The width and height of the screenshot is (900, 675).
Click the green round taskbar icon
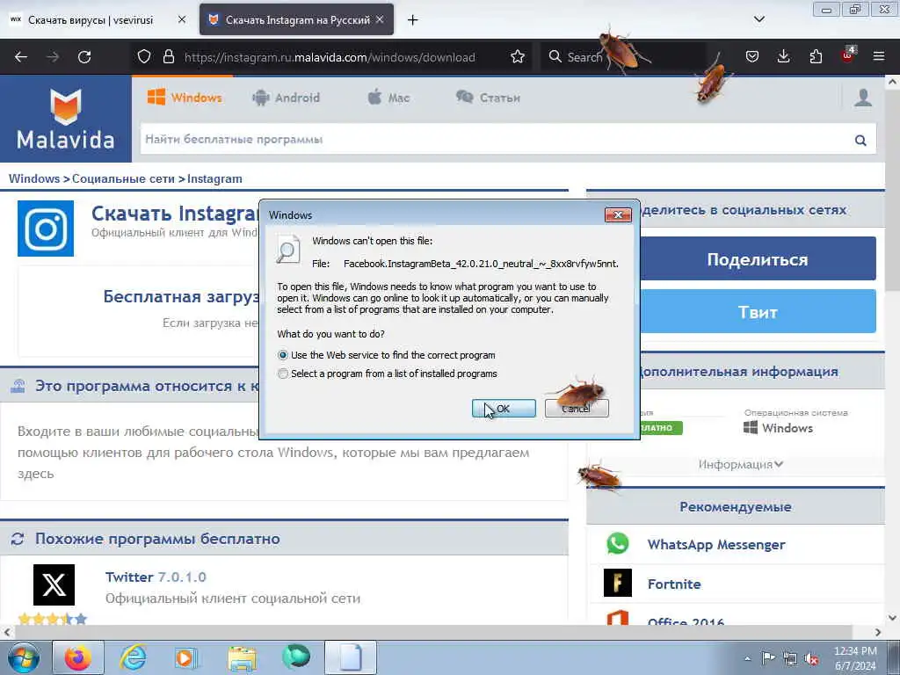[x=296, y=657]
